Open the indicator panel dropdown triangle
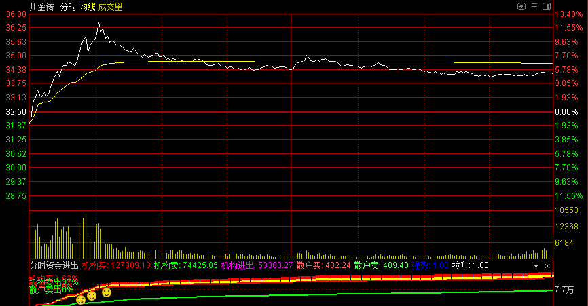Image resolution: width=588 pixels, height=306 pixels. click(x=536, y=265)
